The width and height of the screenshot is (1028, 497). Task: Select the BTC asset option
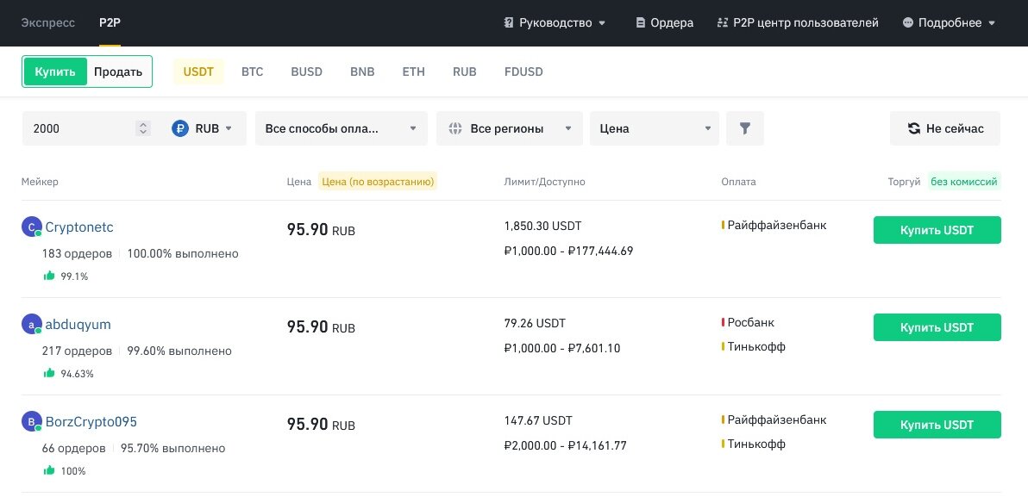(252, 71)
